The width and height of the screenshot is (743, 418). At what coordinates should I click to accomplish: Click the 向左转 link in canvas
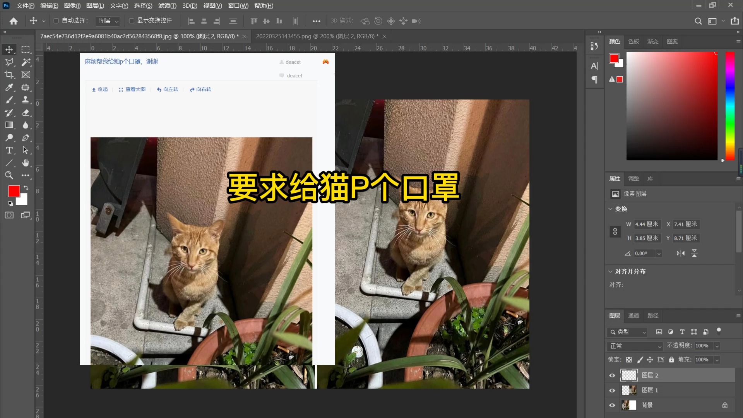[x=168, y=89]
